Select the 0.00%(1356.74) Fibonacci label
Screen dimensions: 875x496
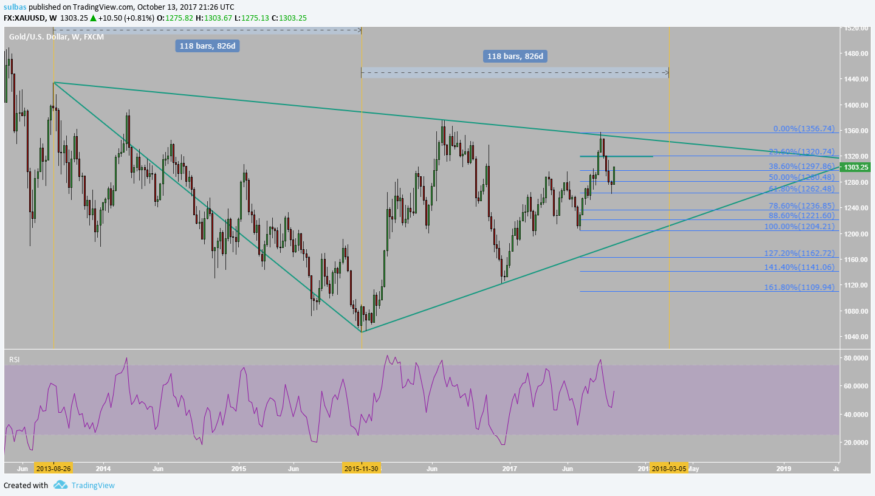[803, 129]
